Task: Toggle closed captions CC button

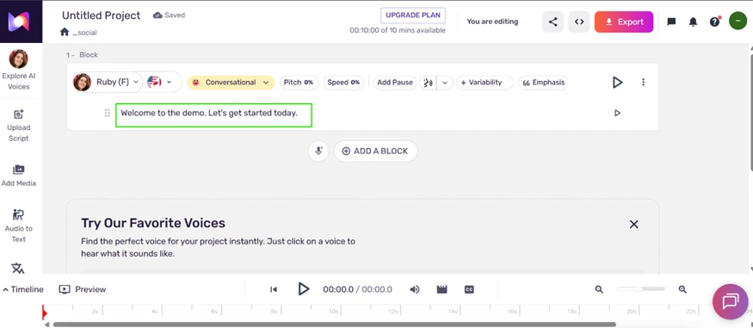Action: pos(469,289)
